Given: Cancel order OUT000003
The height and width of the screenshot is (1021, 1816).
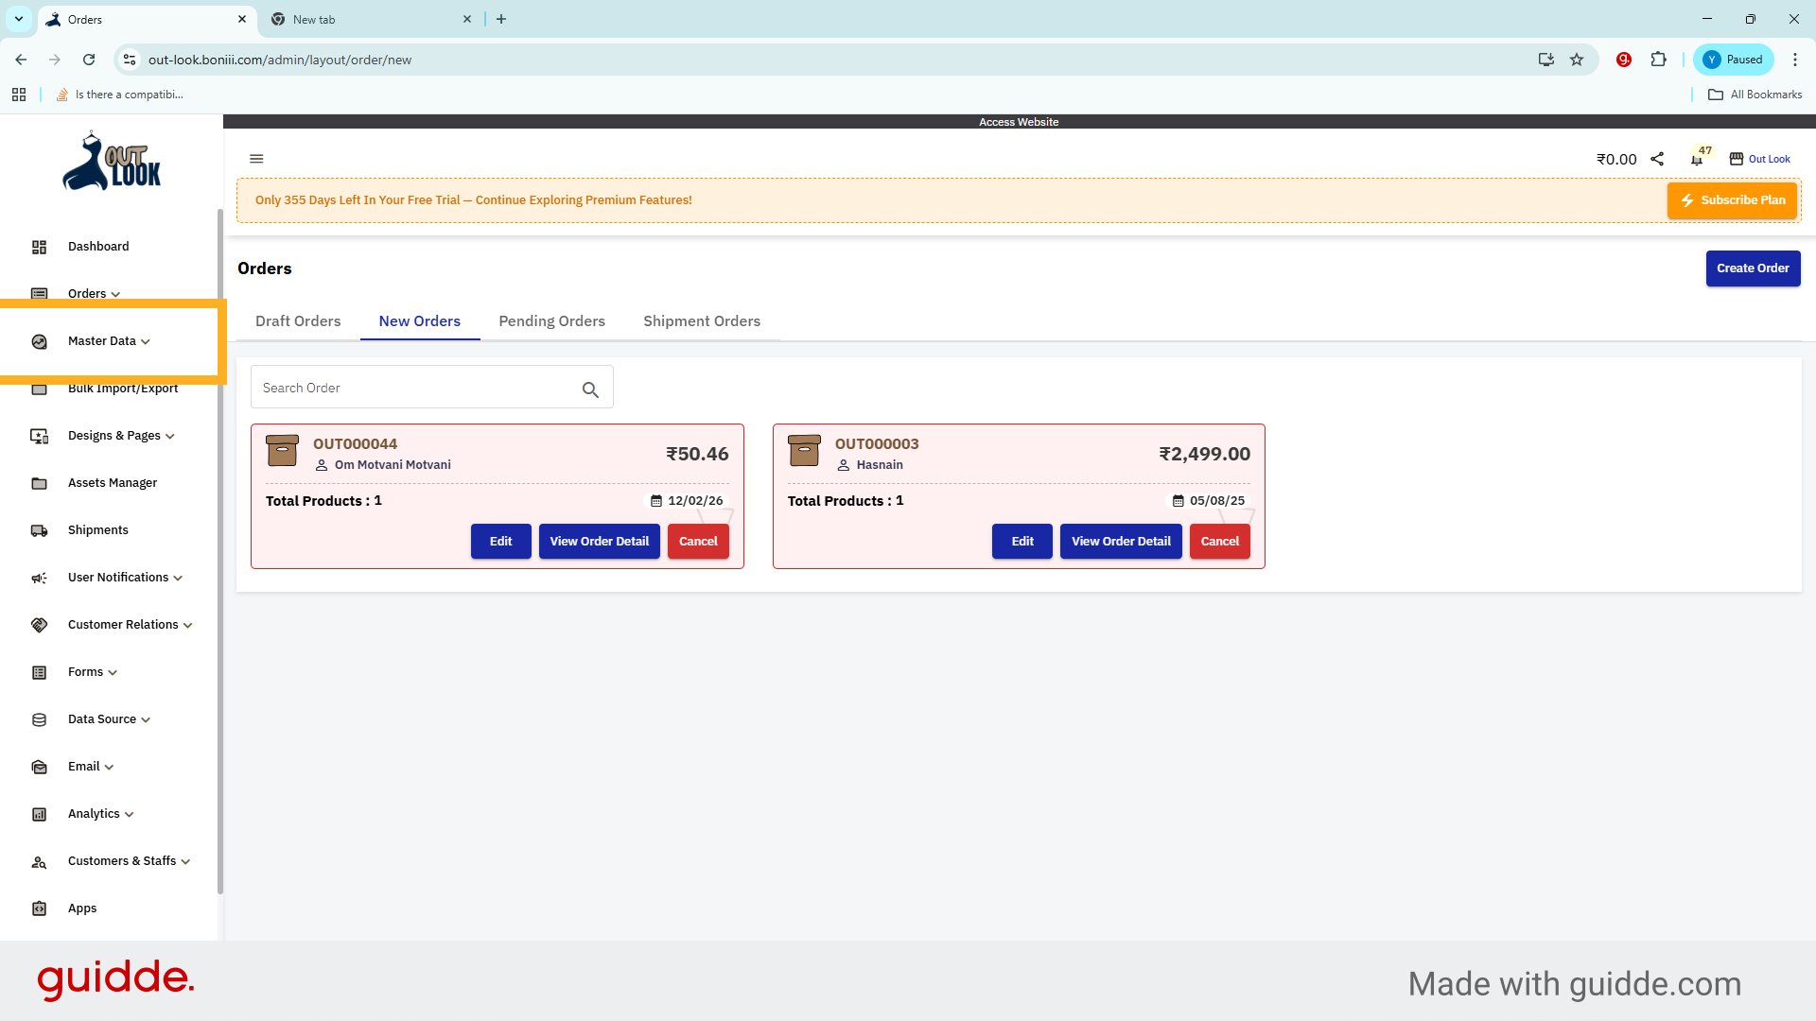Looking at the screenshot, I should (1219, 541).
